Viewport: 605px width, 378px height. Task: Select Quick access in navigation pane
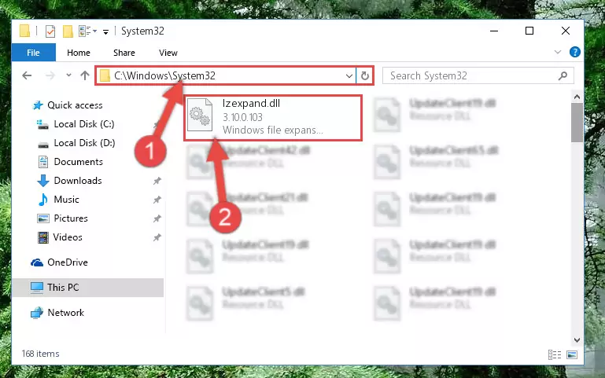(75, 105)
